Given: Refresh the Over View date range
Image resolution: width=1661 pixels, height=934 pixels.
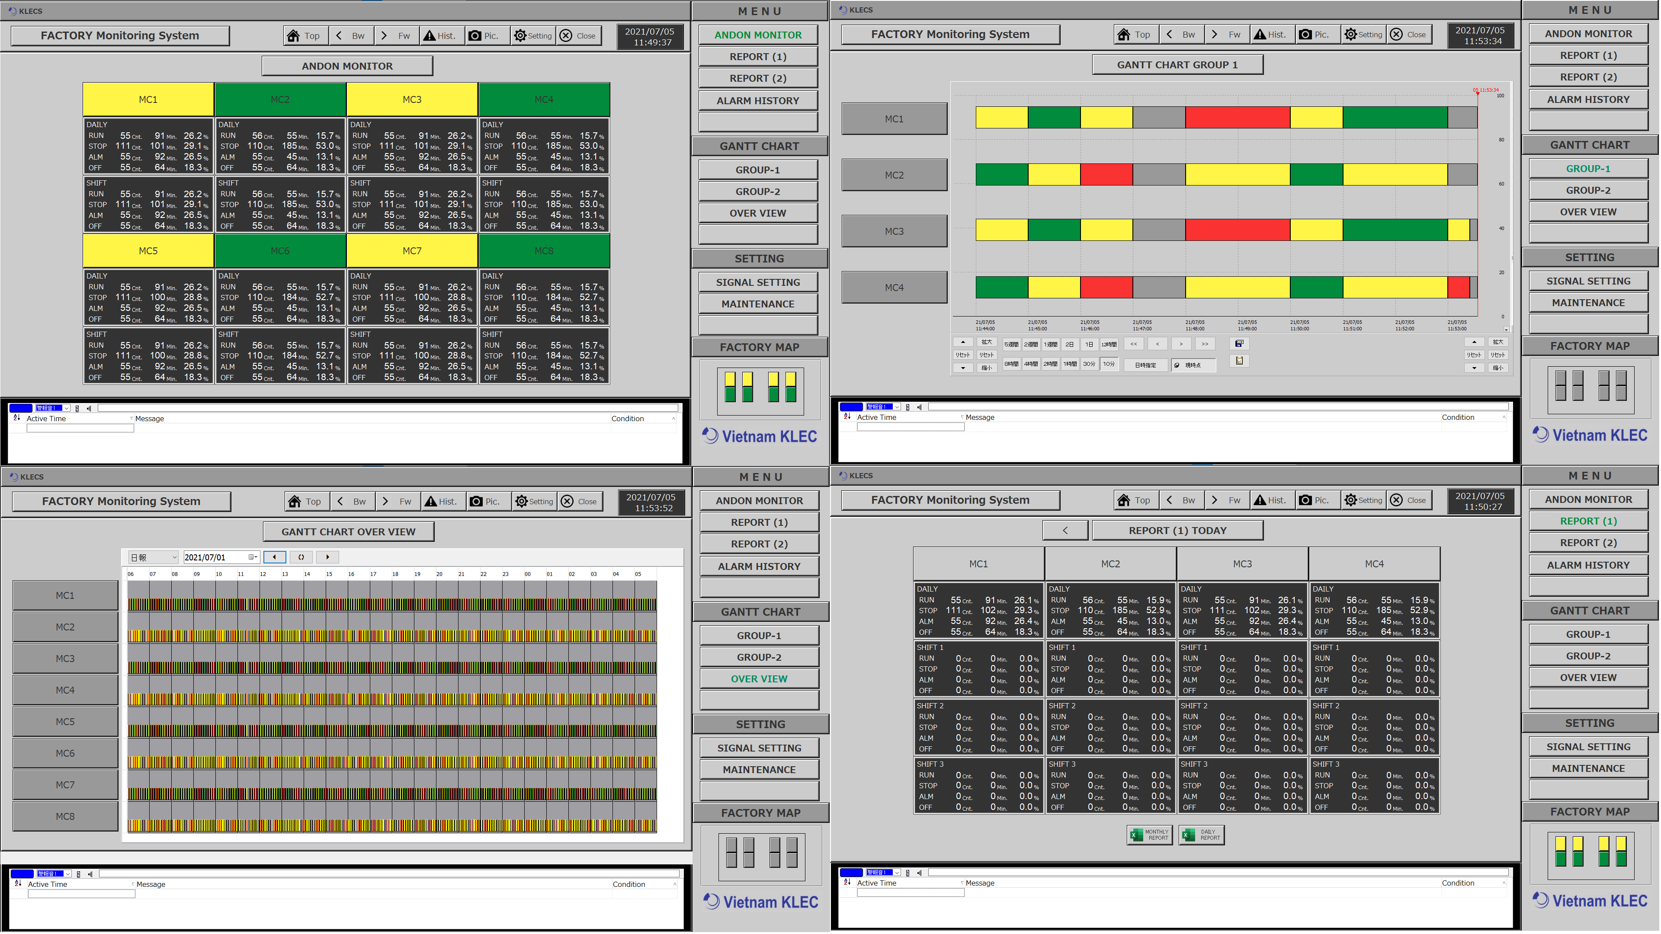Looking at the screenshot, I should 301,557.
